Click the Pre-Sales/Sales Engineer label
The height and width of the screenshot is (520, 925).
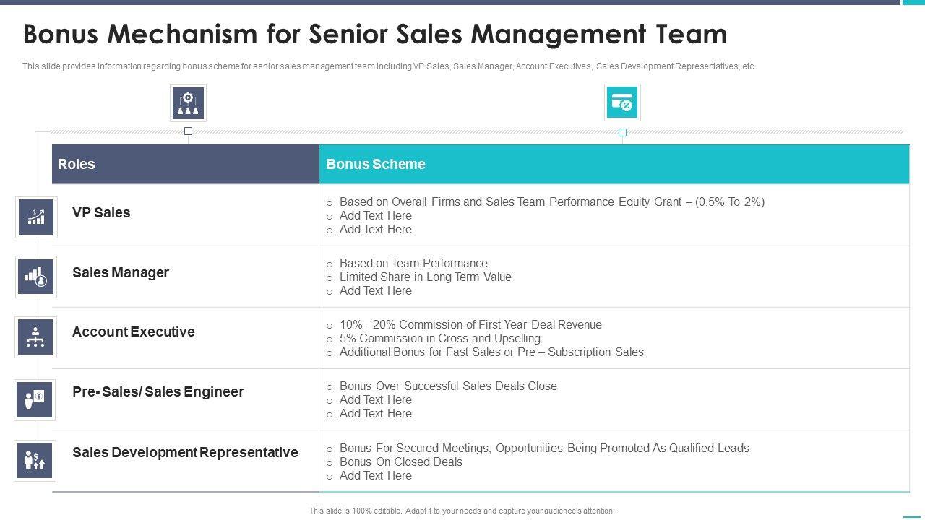pos(158,391)
